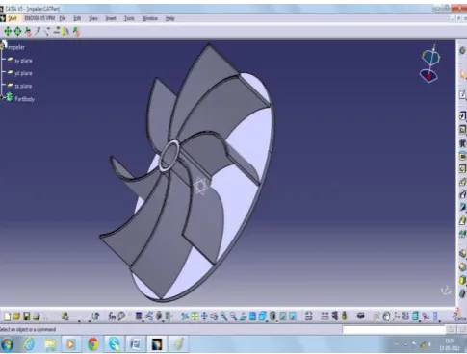Click the CATIA logo icon at bottom right

tap(460, 316)
